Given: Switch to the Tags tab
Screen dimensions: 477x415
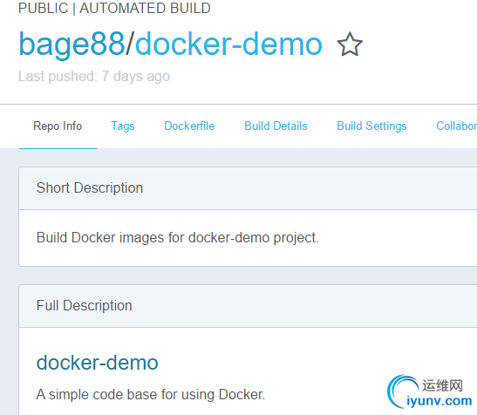Looking at the screenshot, I should (x=123, y=126).
